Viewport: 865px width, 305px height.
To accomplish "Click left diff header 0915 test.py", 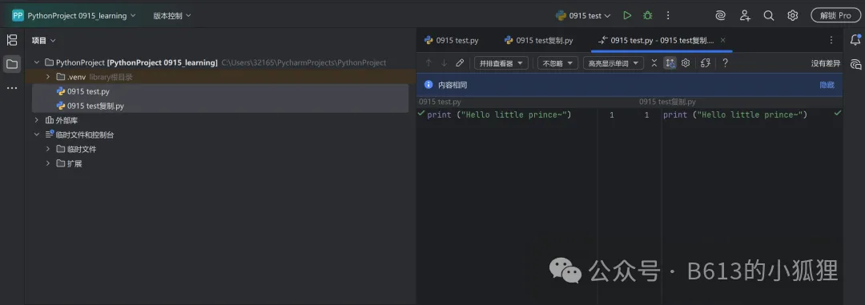I will 440,102.
